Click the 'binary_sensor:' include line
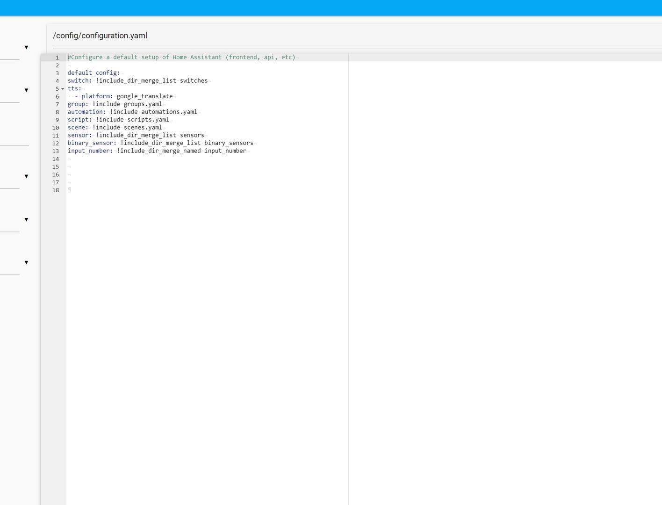The height and width of the screenshot is (505, 662). point(160,143)
